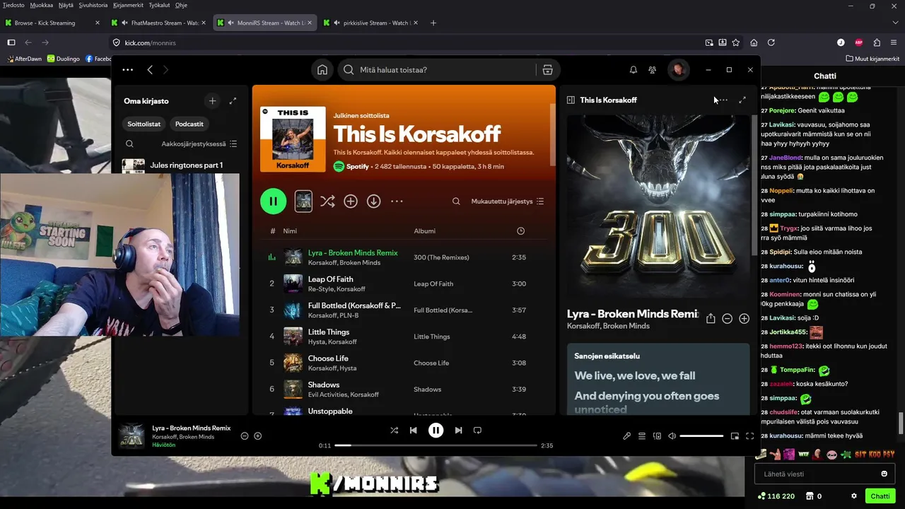905x509 pixels.
Task: Adjust Spotify volume slider
Action: pos(701,436)
